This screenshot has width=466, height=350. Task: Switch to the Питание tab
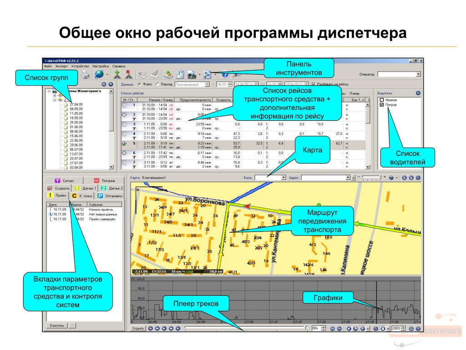104,180
